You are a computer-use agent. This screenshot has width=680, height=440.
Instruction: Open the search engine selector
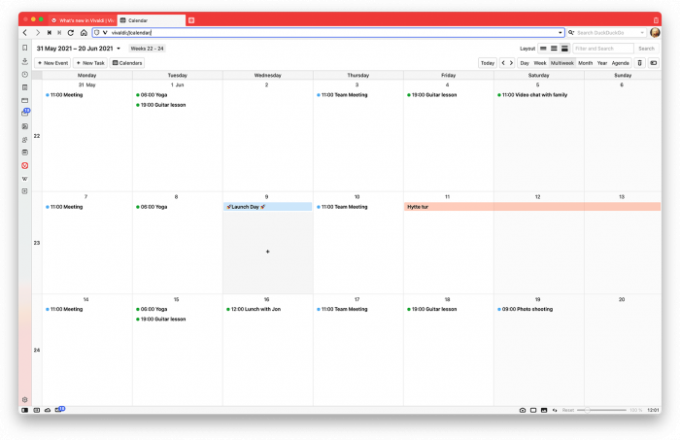pos(571,32)
